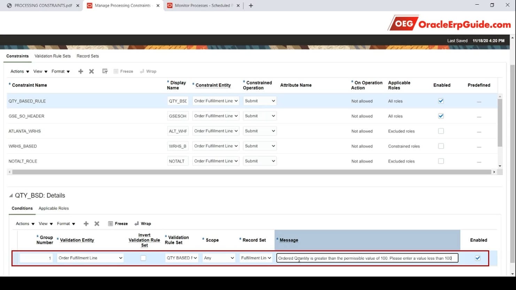
Task: Add a condition row with plus icon
Action: (86, 224)
